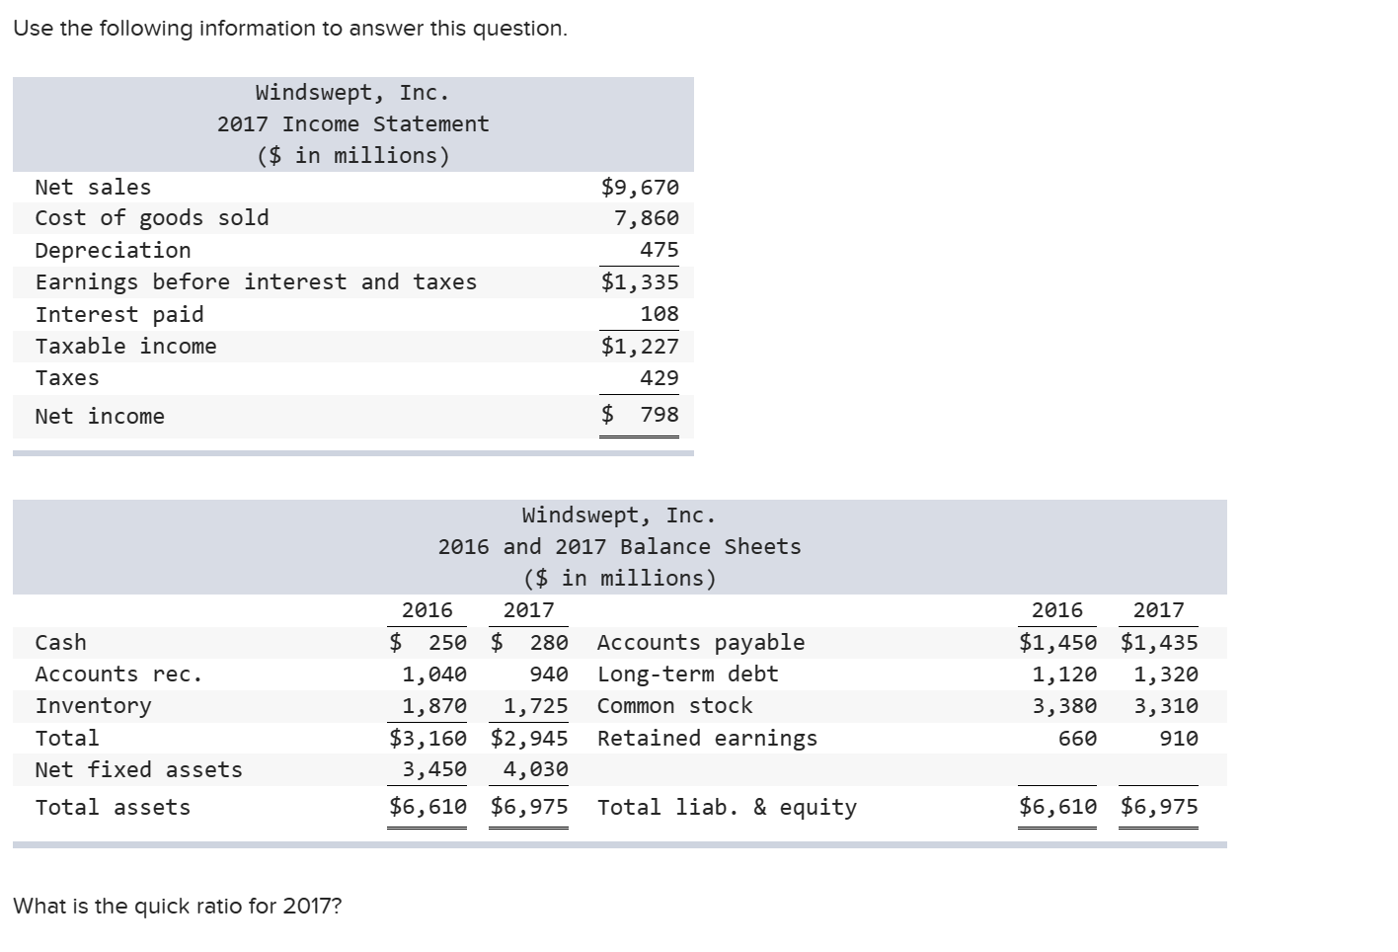Select 2017 Retained earnings 910
The image size is (1398, 952).
[1179, 739]
